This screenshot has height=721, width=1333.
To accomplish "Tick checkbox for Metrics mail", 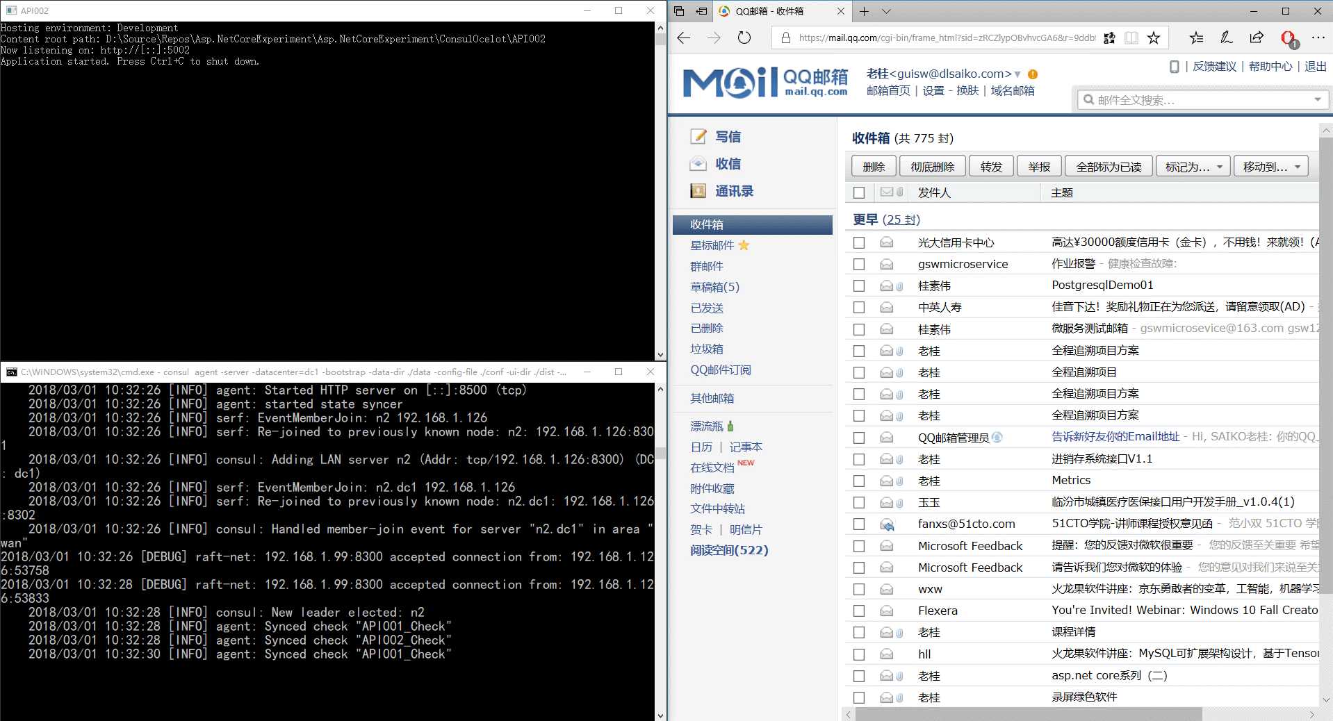I will pyautogui.click(x=859, y=481).
